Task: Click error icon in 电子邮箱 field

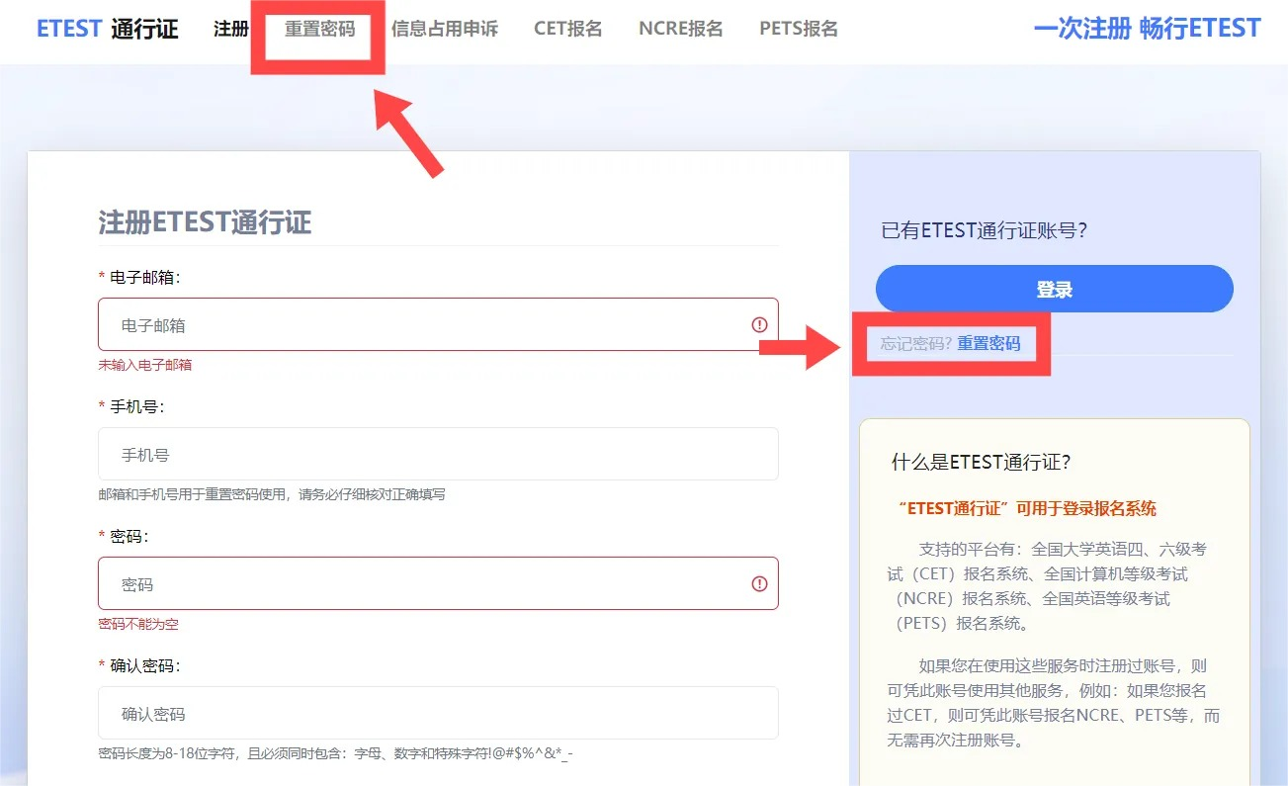Action: tap(759, 324)
